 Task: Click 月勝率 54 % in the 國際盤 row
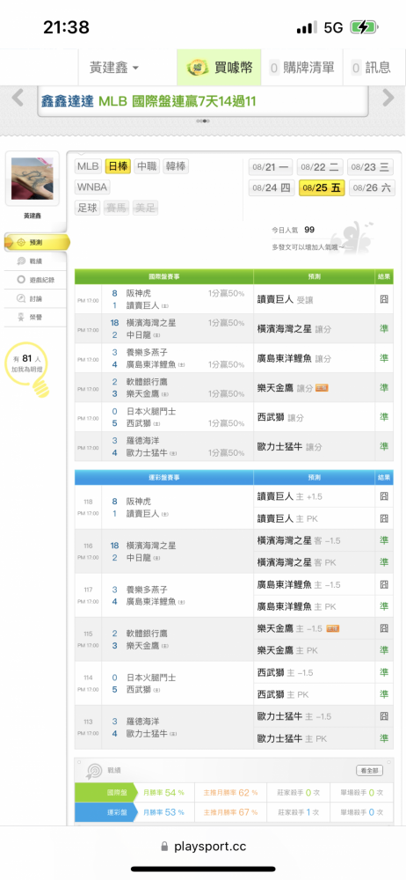tap(163, 793)
